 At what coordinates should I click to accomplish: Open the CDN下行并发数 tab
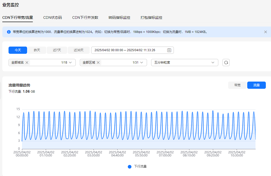pyautogui.click(x=85, y=17)
